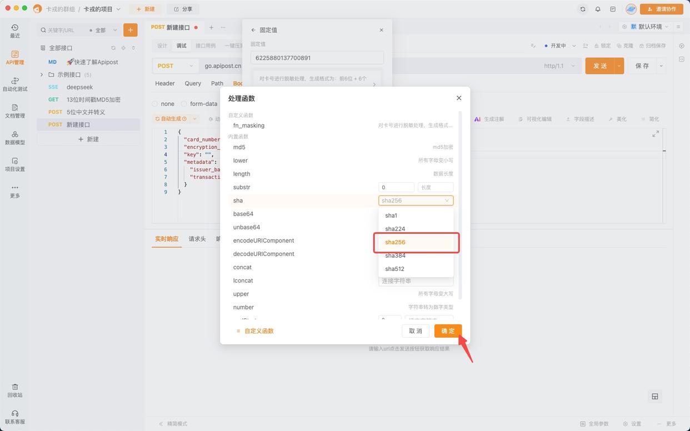
Task: Go back with arrow in 固定值 panel
Action: pos(253,30)
